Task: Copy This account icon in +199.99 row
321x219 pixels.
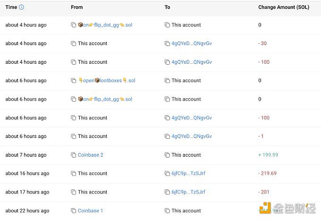Action: click(167, 155)
